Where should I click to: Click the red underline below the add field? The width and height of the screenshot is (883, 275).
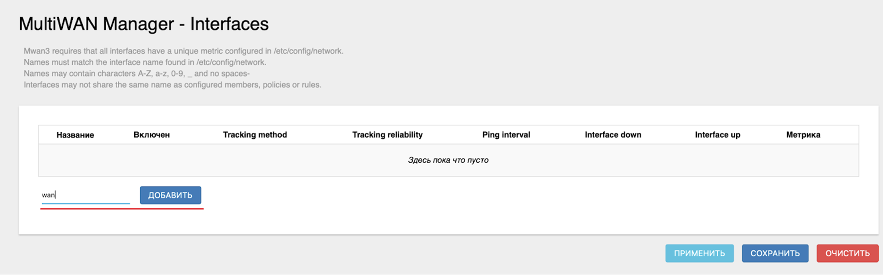(122, 209)
